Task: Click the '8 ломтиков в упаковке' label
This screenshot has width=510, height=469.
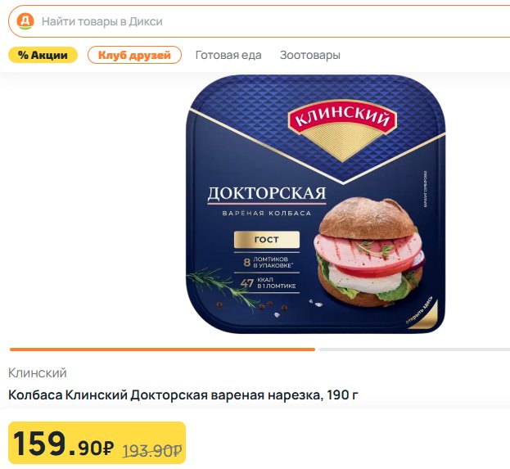Action: pyautogui.click(x=268, y=262)
